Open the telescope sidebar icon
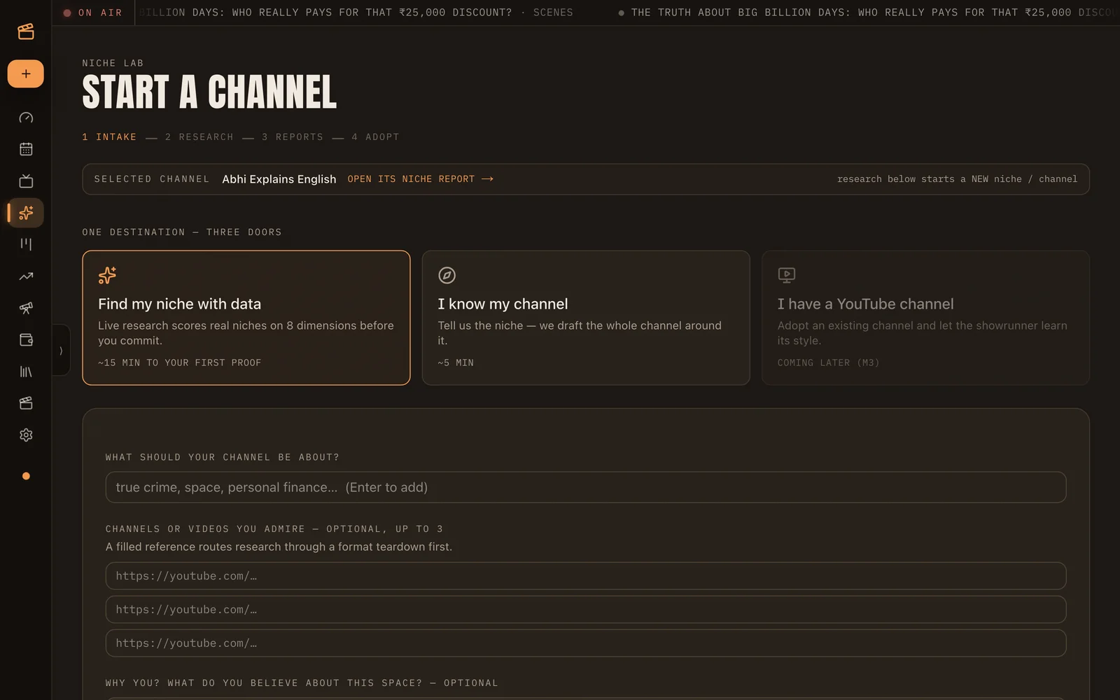1120x700 pixels. (x=26, y=308)
